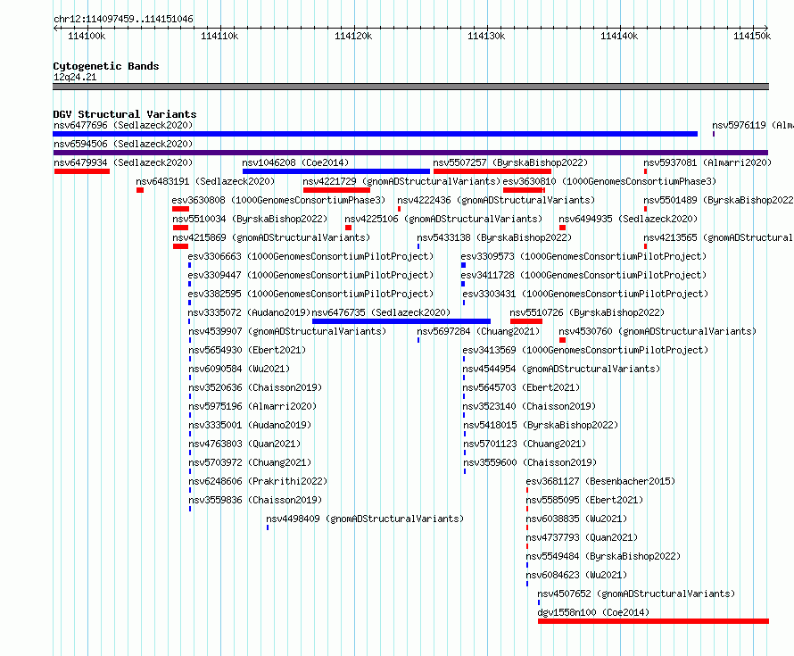The height and width of the screenshot is (656, 794).
Task: Click nsv5703972 (Chuang2021) label
Action: click(x=250, y=462)
